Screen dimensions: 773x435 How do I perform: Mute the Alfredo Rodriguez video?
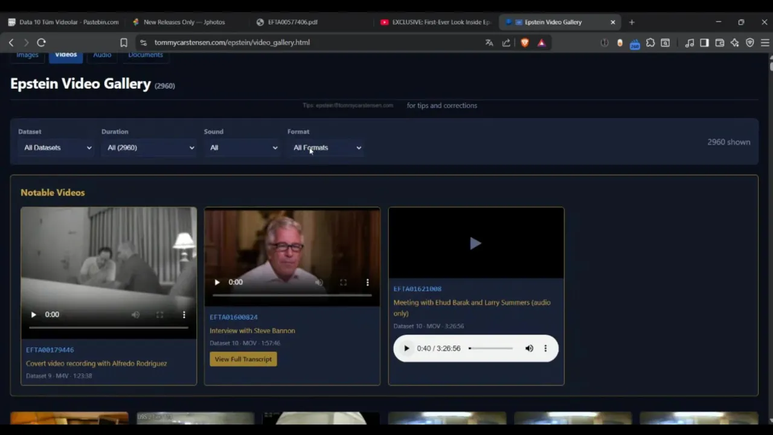point(135,314)
